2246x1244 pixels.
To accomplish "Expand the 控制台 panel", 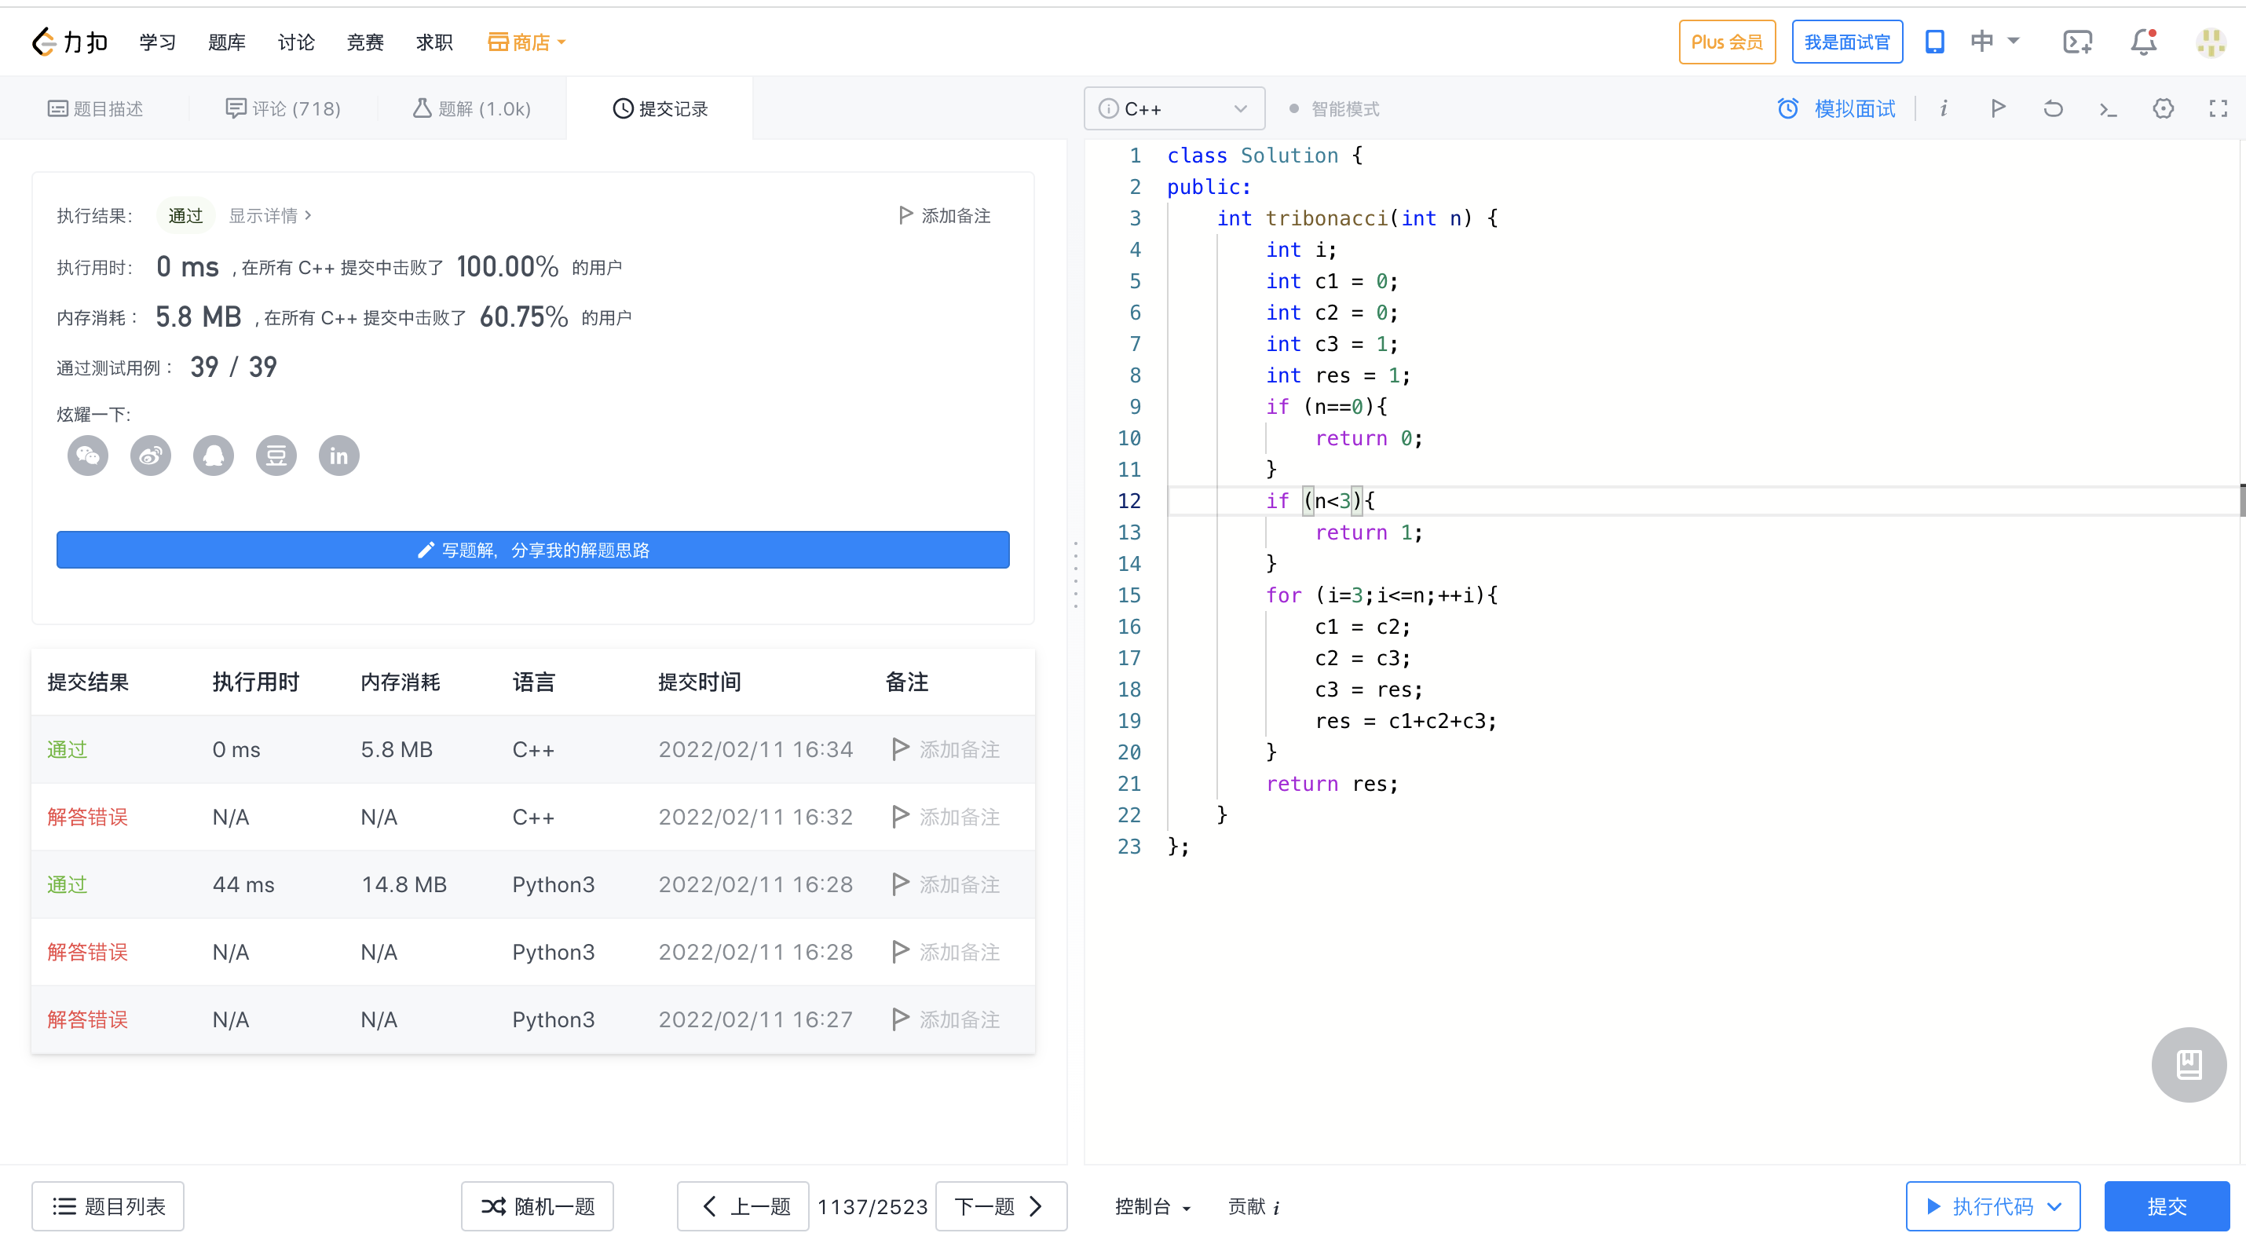I will tap(1151, 1206).
